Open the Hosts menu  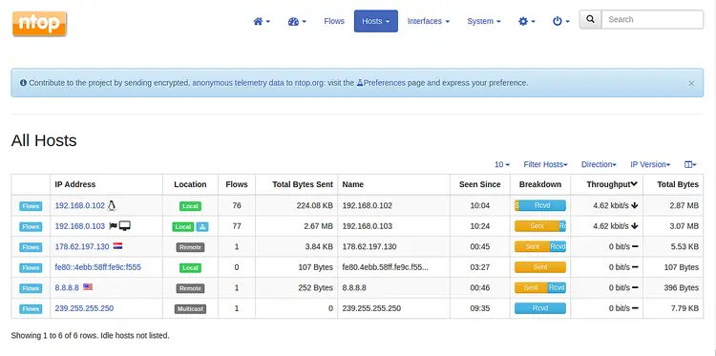pos(376,21)
